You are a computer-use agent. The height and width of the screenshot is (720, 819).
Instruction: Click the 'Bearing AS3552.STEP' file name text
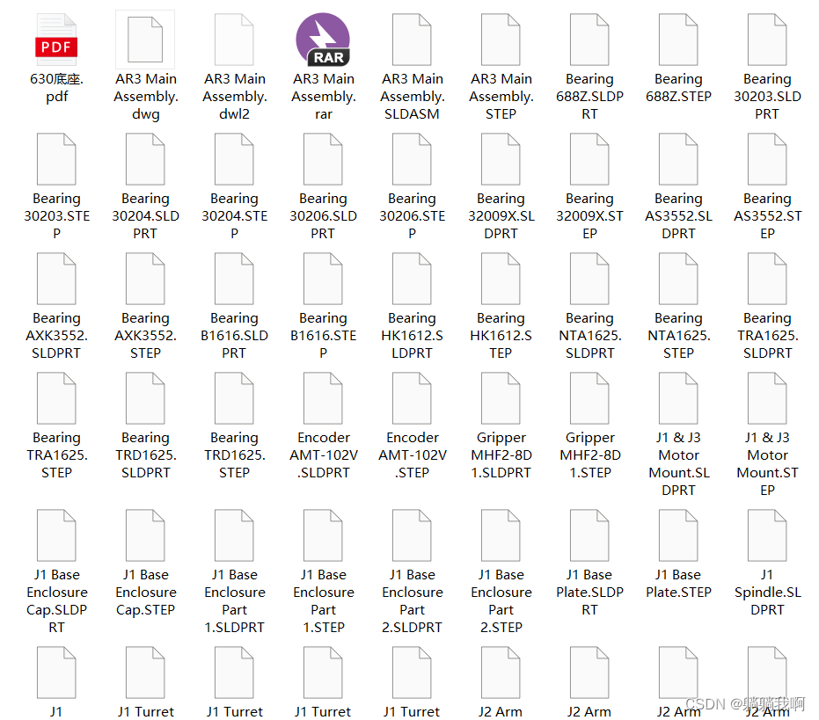[767, 216]
